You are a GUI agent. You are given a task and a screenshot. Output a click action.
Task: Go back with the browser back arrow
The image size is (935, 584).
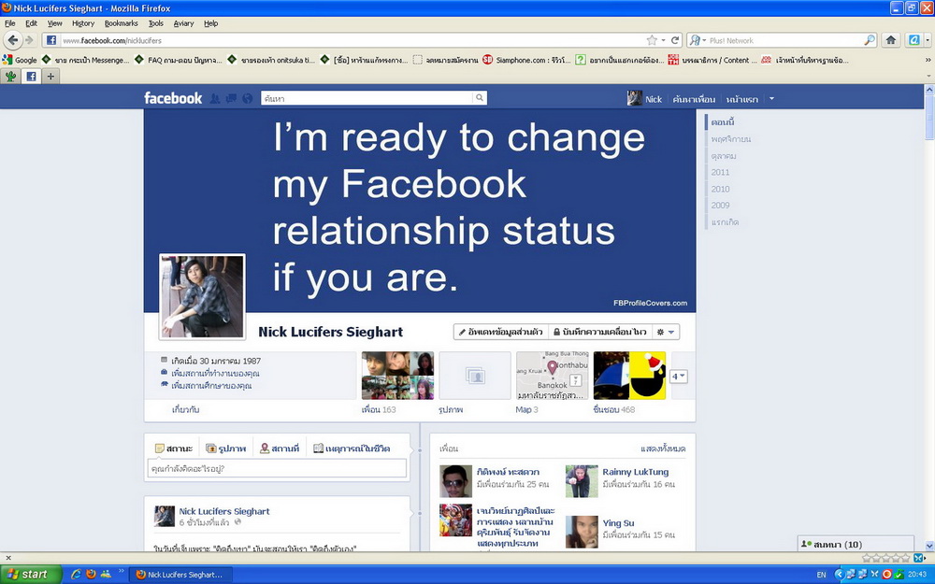click(x=12, y=40)
